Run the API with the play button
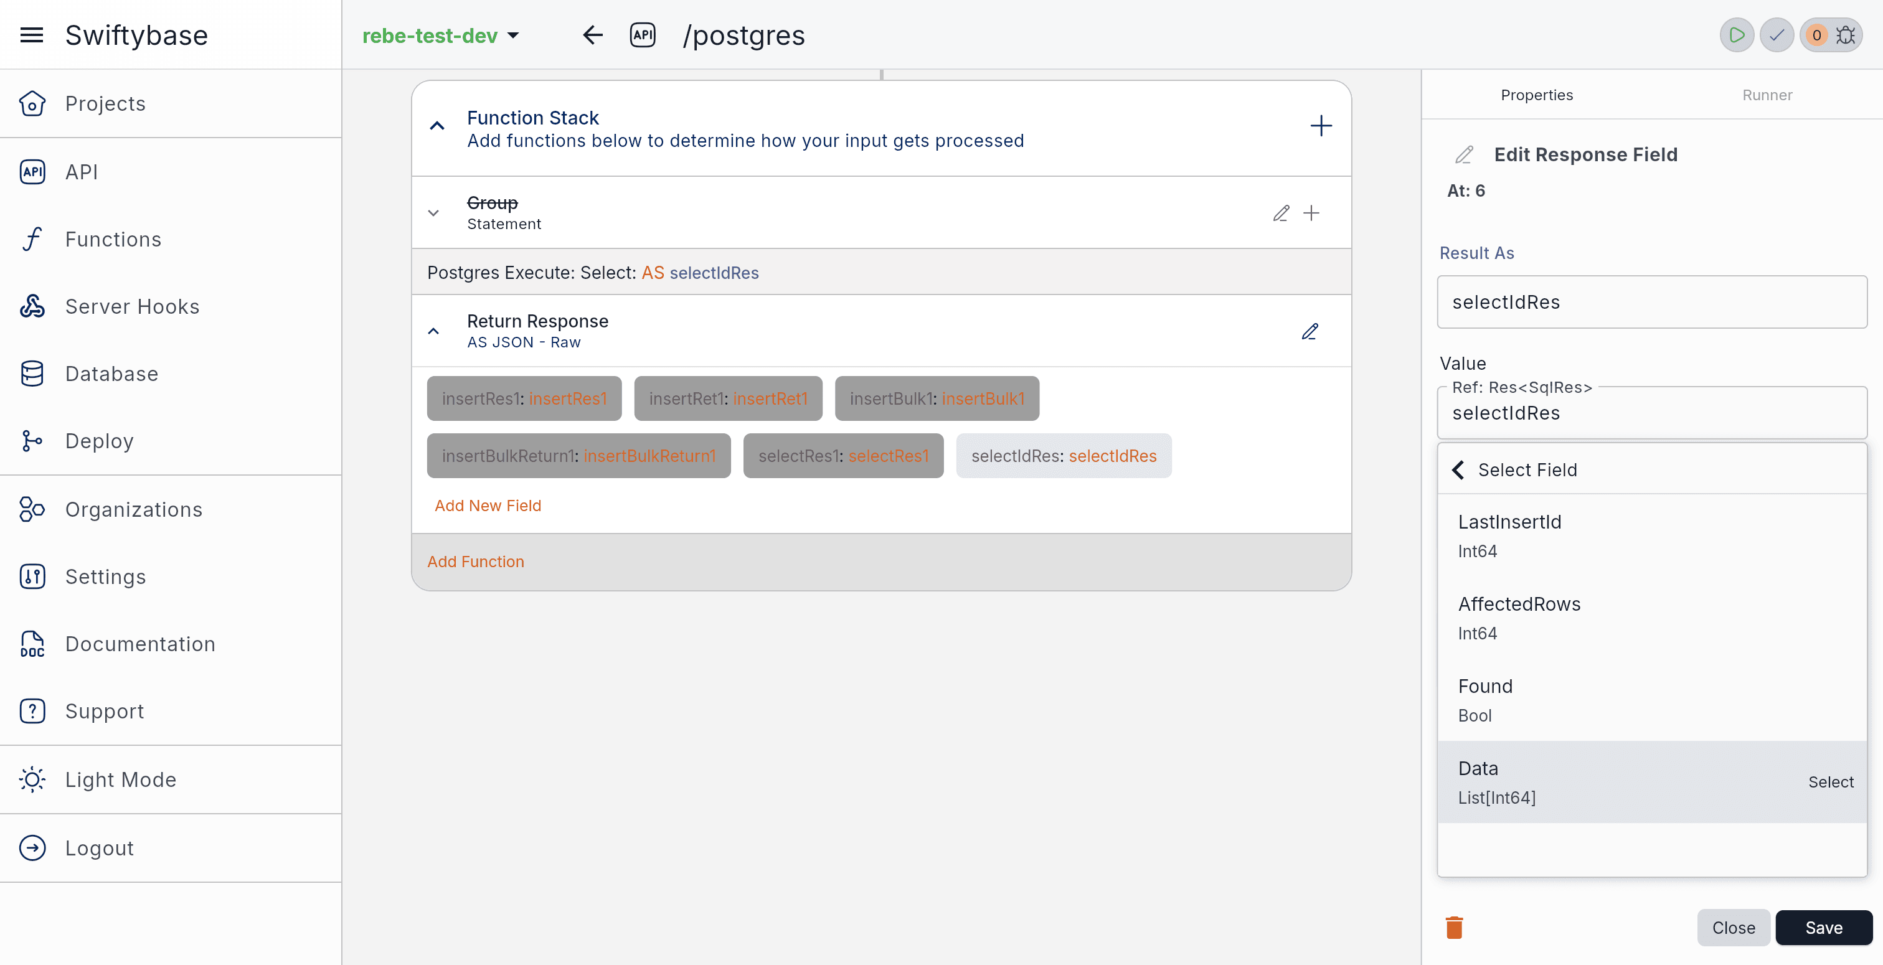The width and height of the screenshot is (1883, 965). point(1737,35)
